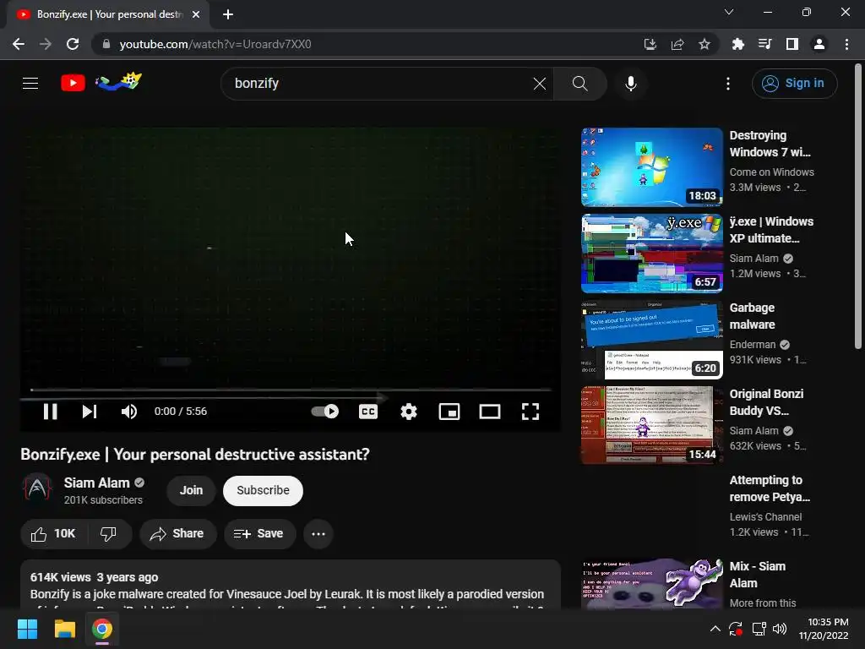Toggle Chrome side panel
Viewport: 865px width, 649px height.
tap(792, 44)
